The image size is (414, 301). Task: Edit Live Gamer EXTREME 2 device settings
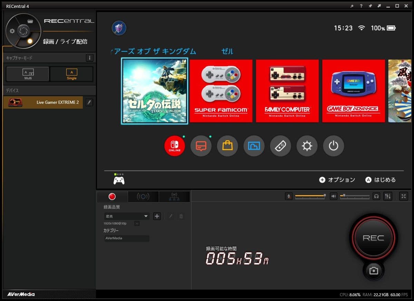point(89,102)
